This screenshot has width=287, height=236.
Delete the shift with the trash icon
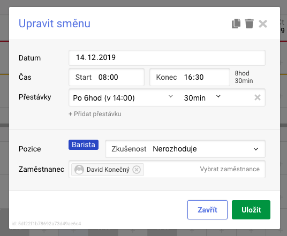tap(249, 24)
